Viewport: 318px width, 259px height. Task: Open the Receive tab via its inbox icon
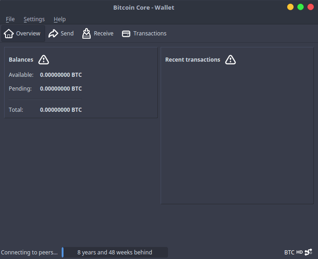(x=87, y=34)
